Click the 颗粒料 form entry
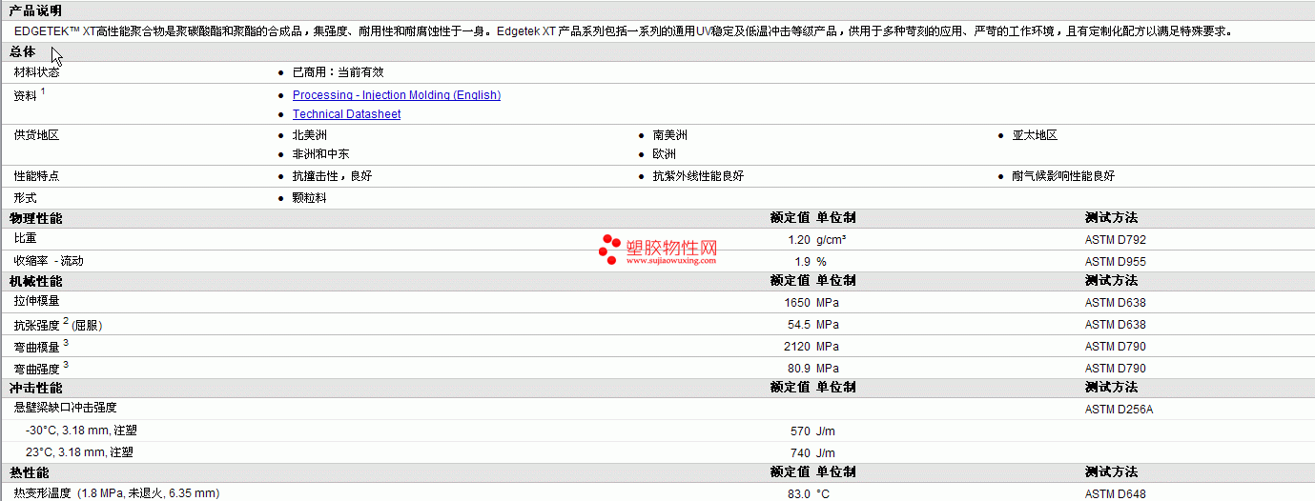The image size is (1315, 501). pyautogui.click(x=310, y=197)
